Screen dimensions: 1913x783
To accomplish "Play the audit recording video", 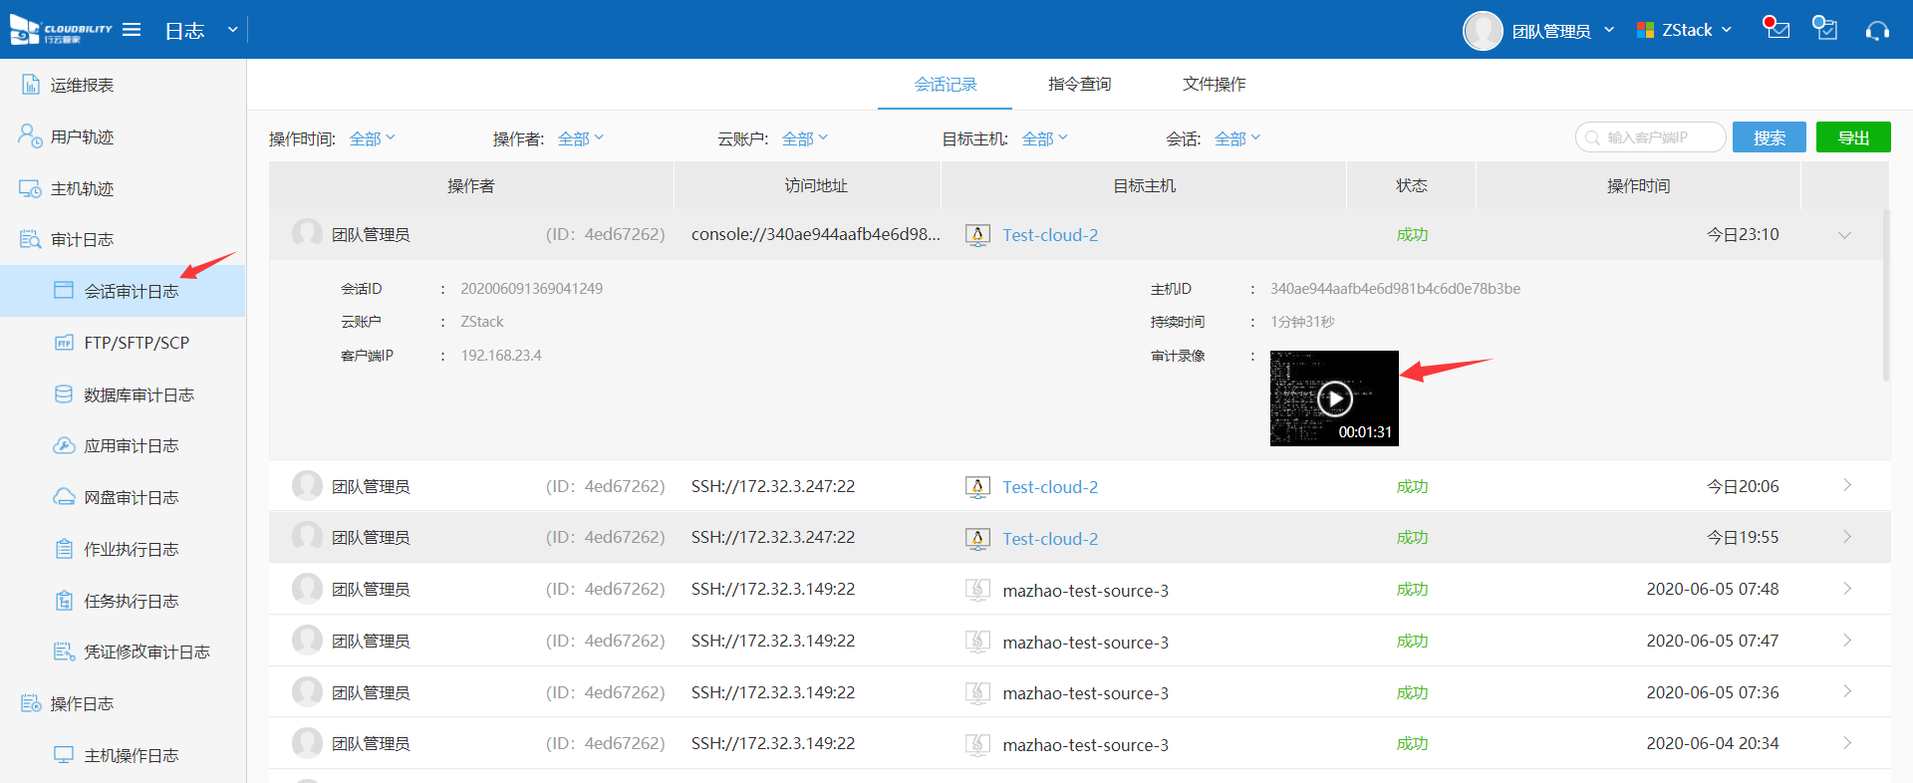I will point(1334,398).
